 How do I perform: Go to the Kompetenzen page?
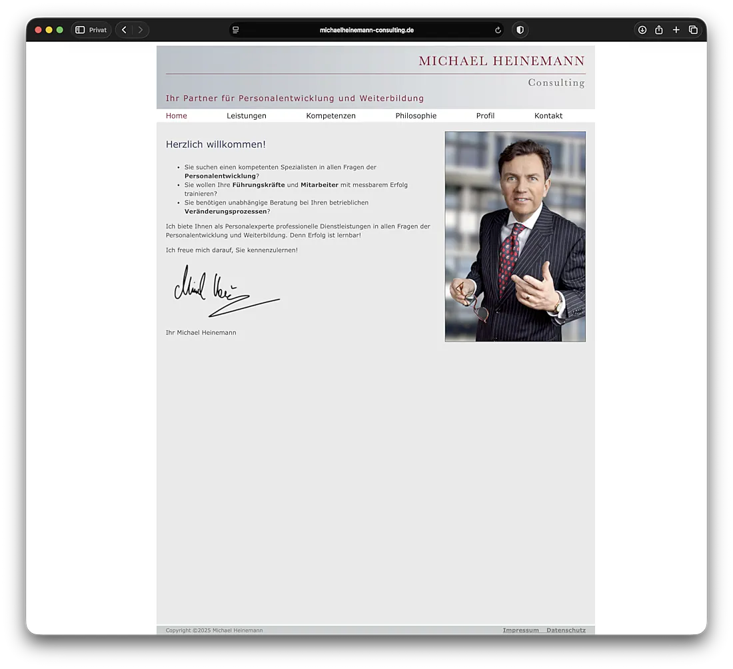pos(331,116)
